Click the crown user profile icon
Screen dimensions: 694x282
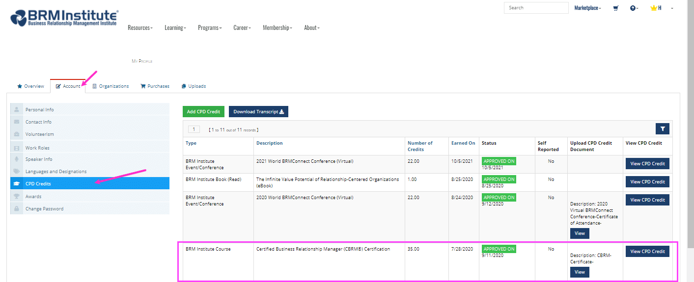click(x=654, y=8)
